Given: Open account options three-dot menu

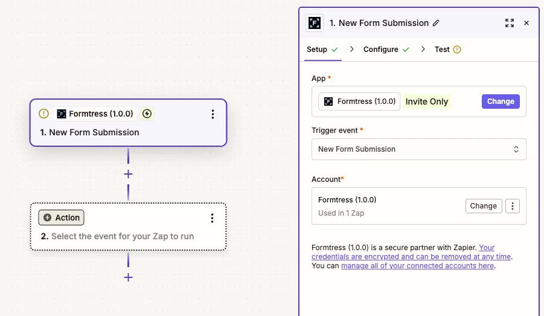Looking at the screenshot, I should pyautogui.click(x=513, y=206).
